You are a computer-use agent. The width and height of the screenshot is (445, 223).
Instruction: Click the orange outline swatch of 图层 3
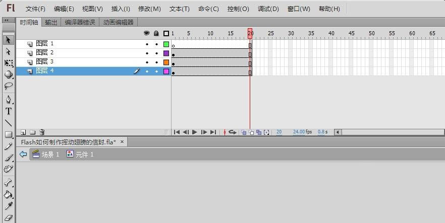pos(166,62)
